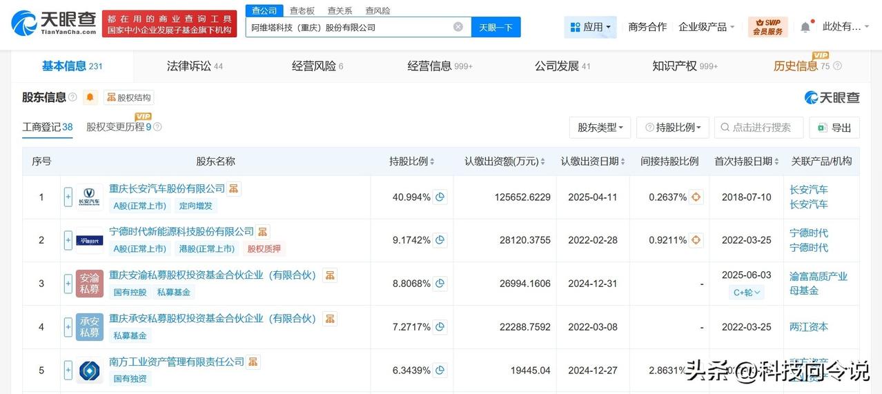Open 重庆长安汽车股份有限公司 shareholder link
The width and height of the screenshot is (882, 394).
167,188
